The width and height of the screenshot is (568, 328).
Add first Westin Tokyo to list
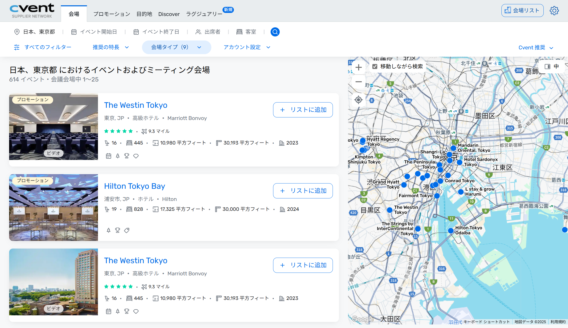click(303, 110)
